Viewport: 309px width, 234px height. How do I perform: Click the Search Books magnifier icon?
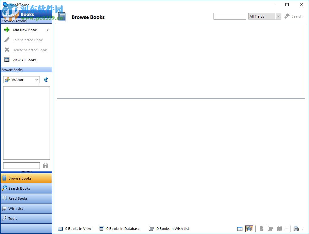point(4,188)
